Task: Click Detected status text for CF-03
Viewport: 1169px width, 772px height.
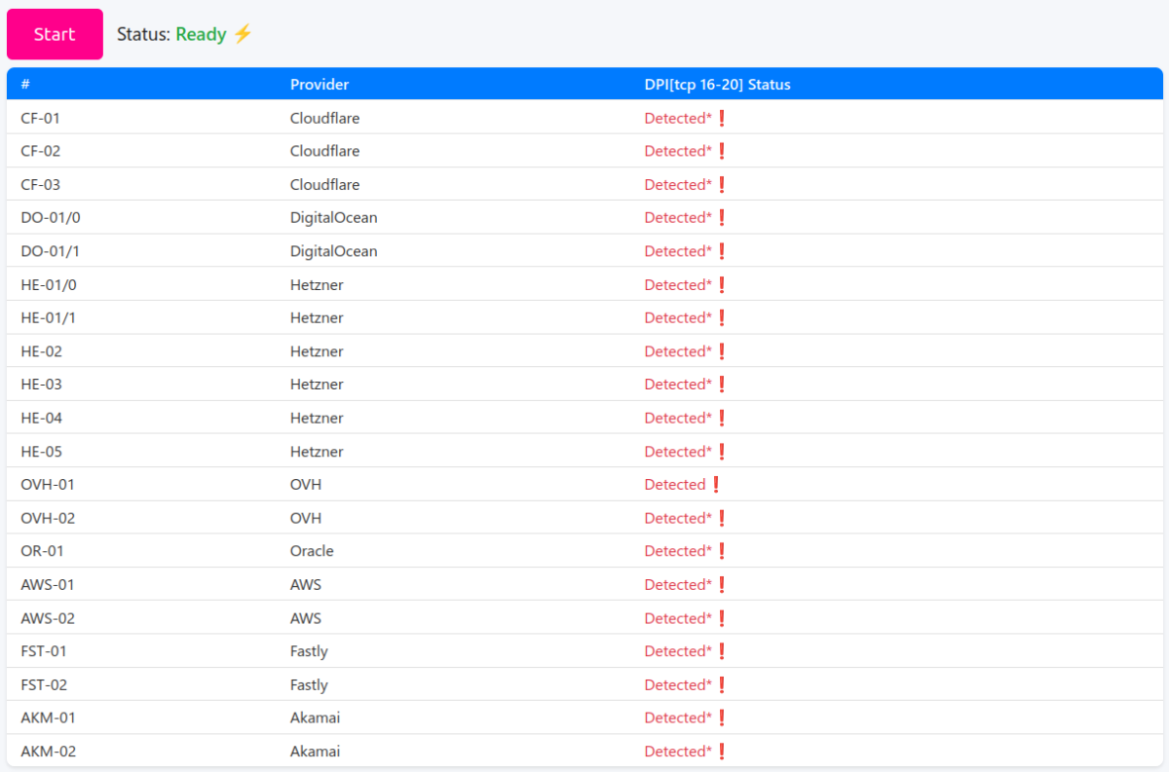Action: point(677,185)
